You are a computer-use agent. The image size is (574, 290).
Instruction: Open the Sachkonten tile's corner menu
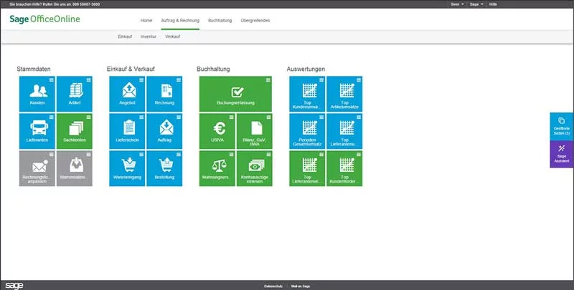tap(89, 116)
